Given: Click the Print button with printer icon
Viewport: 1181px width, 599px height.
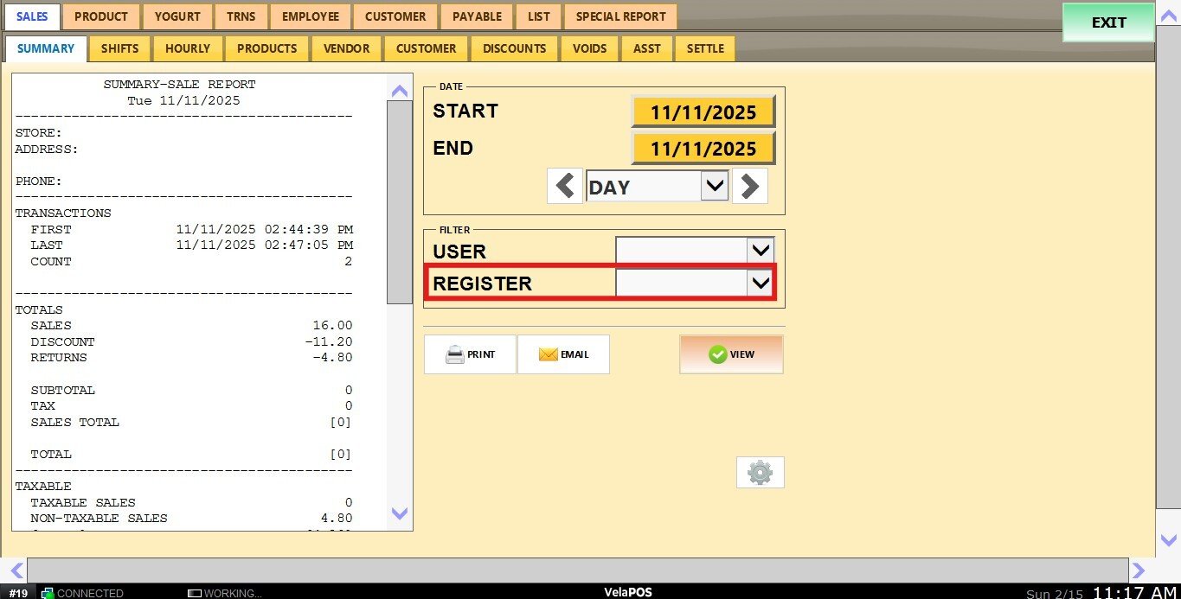Looking at the screenshot, I should [x=470, y=354].
